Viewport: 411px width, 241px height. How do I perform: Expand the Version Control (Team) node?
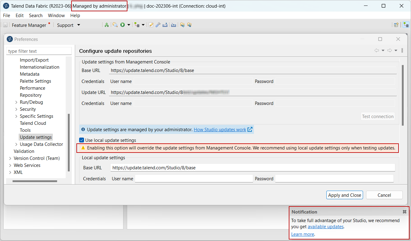point(10,158)
